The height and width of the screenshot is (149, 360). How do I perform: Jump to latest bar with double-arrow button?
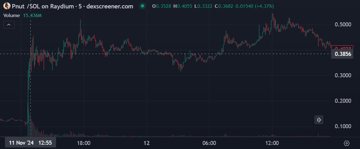(x=319, y=120)
